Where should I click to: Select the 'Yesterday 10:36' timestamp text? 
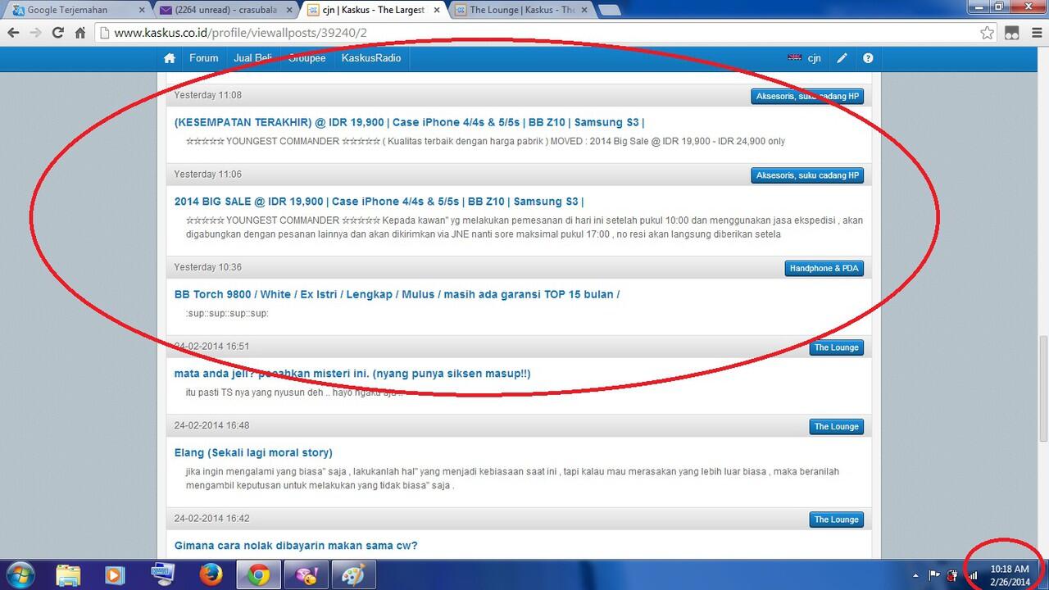(208, 267)
